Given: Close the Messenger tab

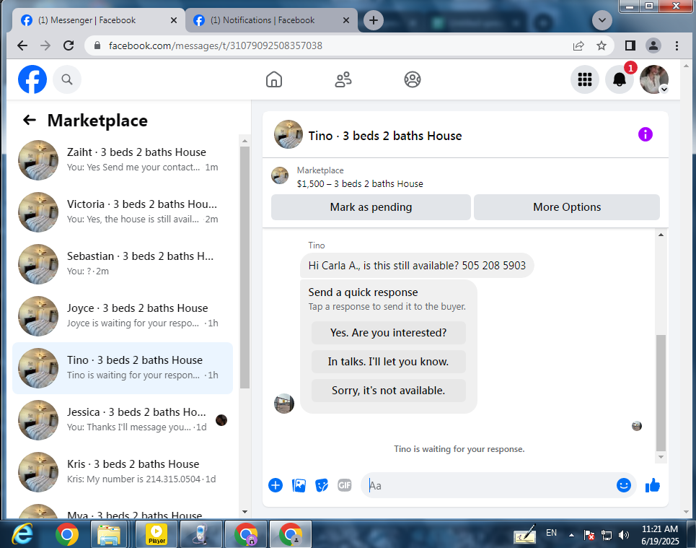Looking at the screenshot, I should (x=174, y=20).
